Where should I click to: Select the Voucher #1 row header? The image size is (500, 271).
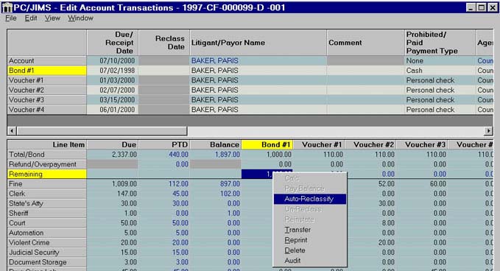(x=47, y=80)
